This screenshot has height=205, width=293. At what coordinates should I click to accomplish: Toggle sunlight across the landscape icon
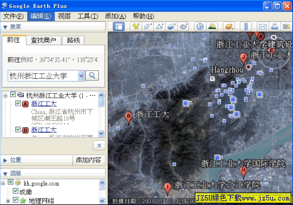click(212, 26)
